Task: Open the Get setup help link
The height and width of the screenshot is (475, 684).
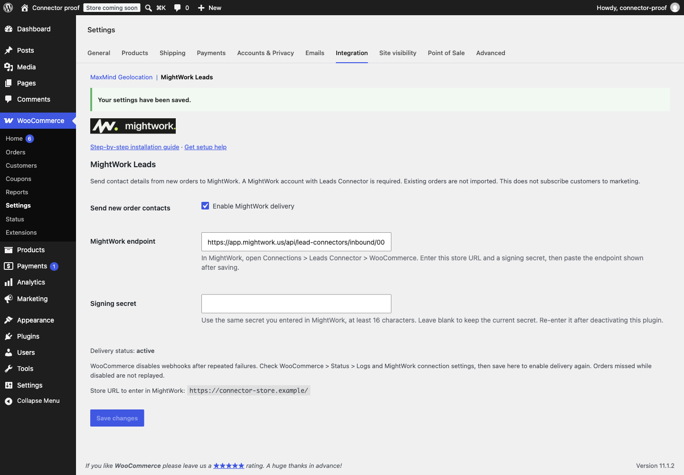Action: [206, 147]
